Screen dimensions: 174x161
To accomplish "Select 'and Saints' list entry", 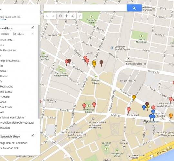I will [x=6, y=92].
